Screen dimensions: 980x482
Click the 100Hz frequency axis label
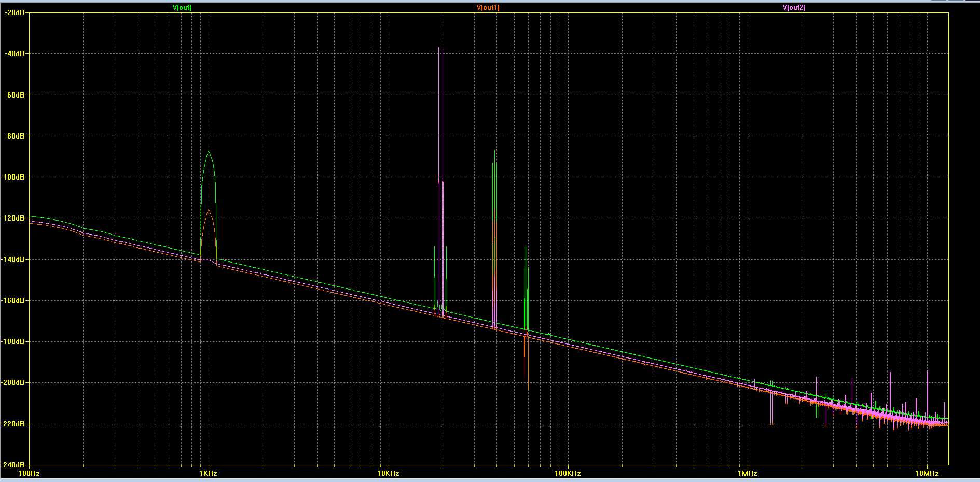tap(29, 473)
